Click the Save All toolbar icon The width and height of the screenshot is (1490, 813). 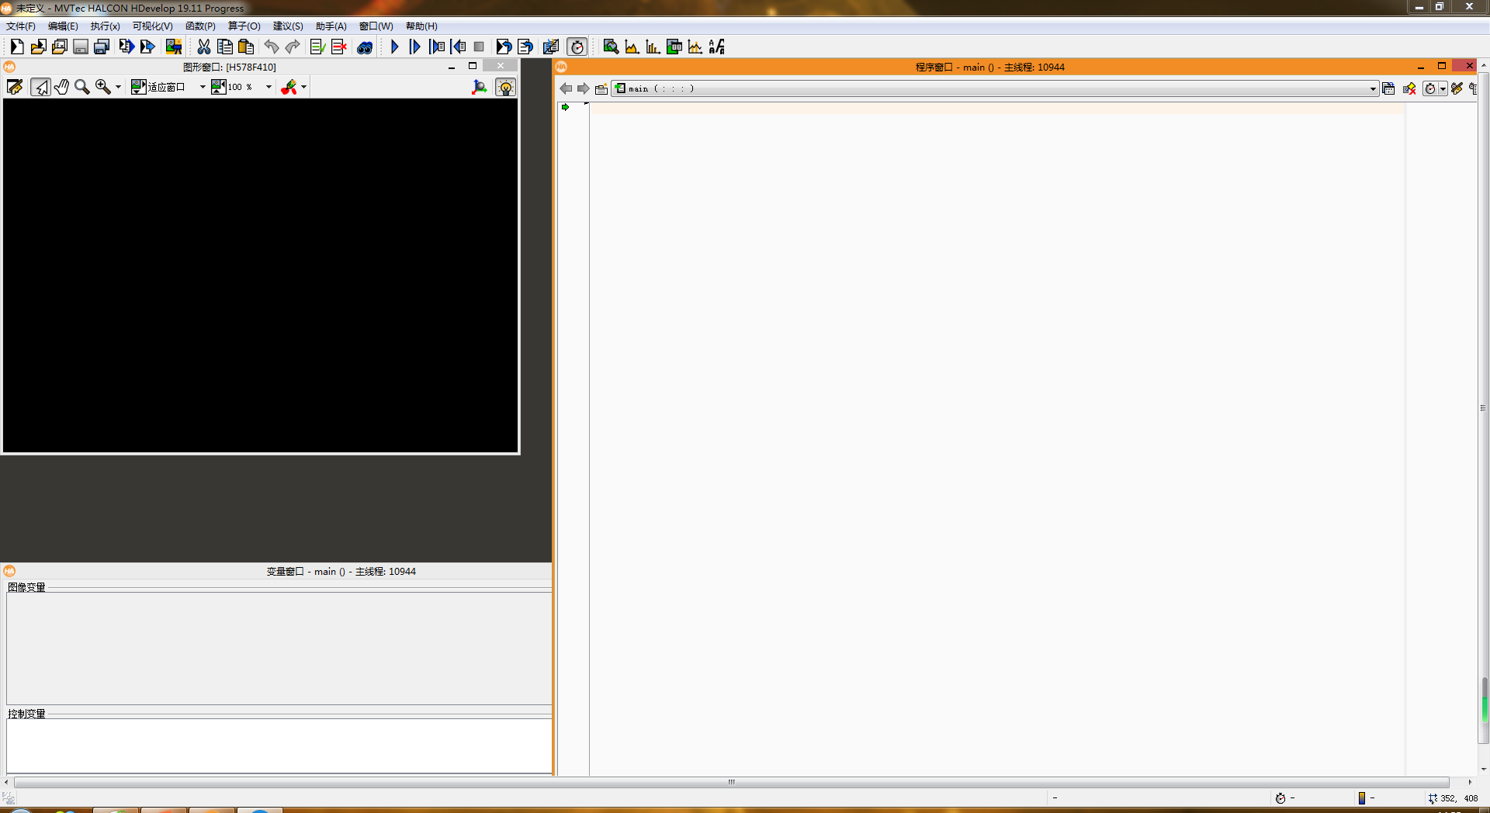[x=101, y=47]
